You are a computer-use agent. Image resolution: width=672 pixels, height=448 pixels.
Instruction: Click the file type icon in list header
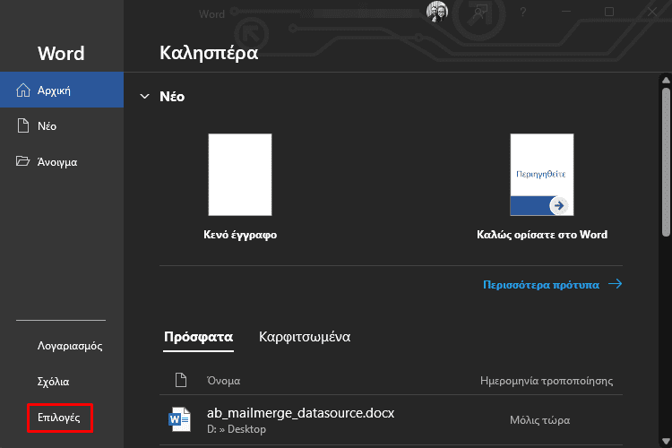[x=181, y=380]
